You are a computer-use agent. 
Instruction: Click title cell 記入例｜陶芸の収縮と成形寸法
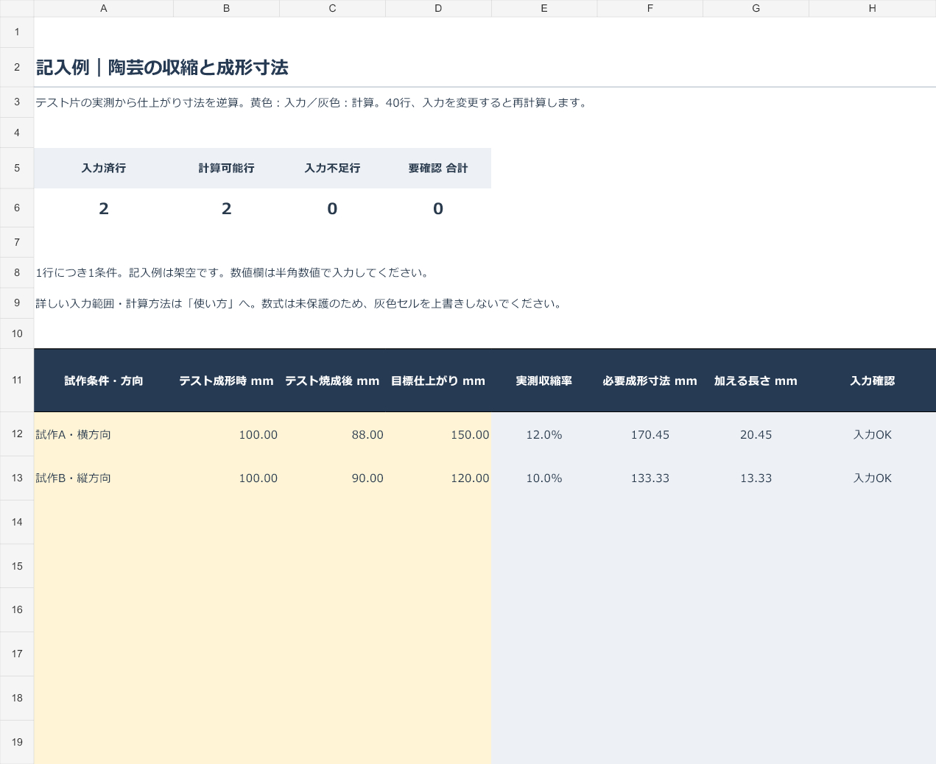pyautogui.click(x=162, y=68)
